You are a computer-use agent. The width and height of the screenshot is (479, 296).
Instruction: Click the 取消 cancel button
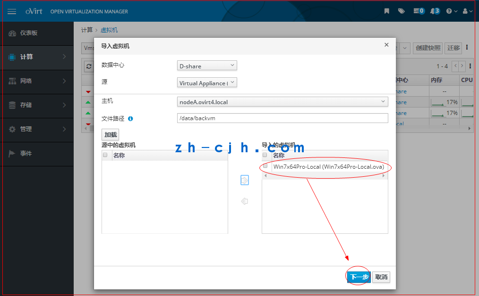381,277
